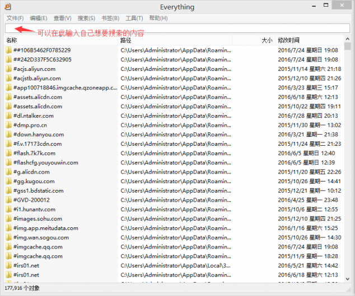Select the #flashcfg.youyouwin.com row name

46,163
